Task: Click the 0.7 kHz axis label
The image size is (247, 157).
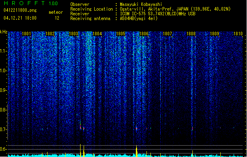Action: point(3,130)
